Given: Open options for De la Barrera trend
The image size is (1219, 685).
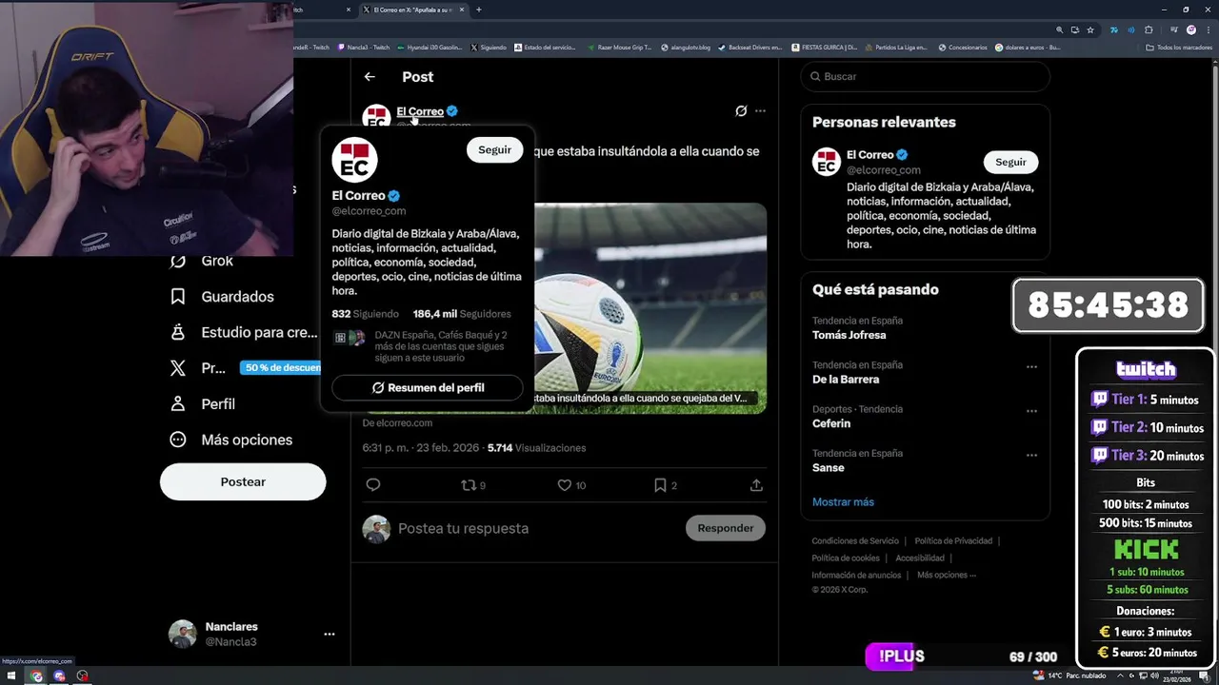Looking at the screenshot, I should (1031, 367).
